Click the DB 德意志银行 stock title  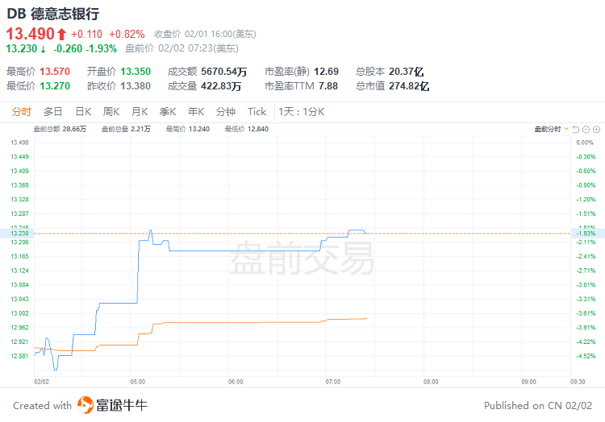pyautogui.click(x=54, y=14)
